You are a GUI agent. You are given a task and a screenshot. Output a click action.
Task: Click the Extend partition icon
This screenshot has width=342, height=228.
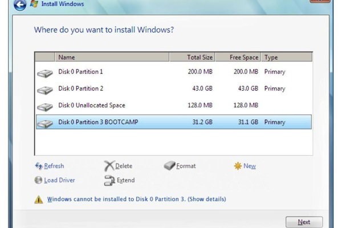pyautogui.click(x=109, y=181)
